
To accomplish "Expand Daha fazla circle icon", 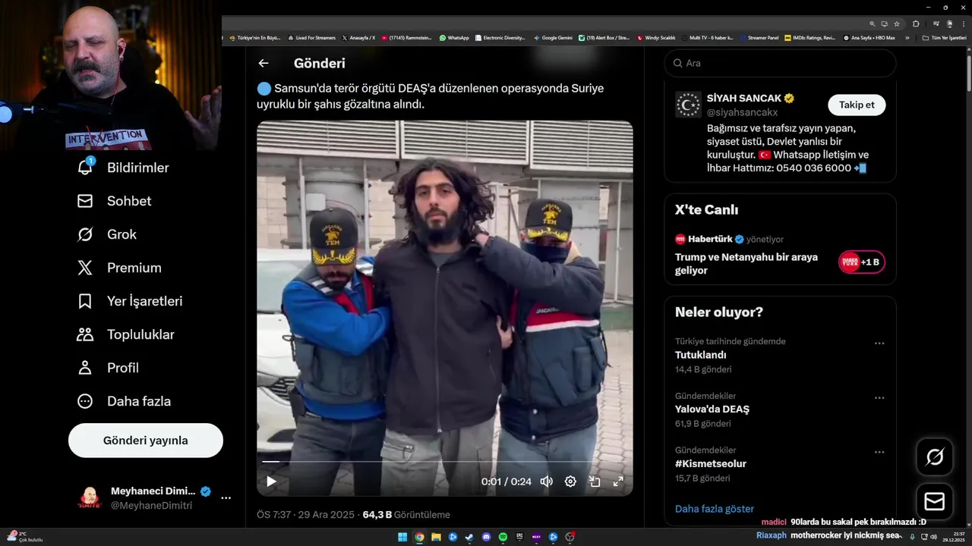I will point(85,401).
